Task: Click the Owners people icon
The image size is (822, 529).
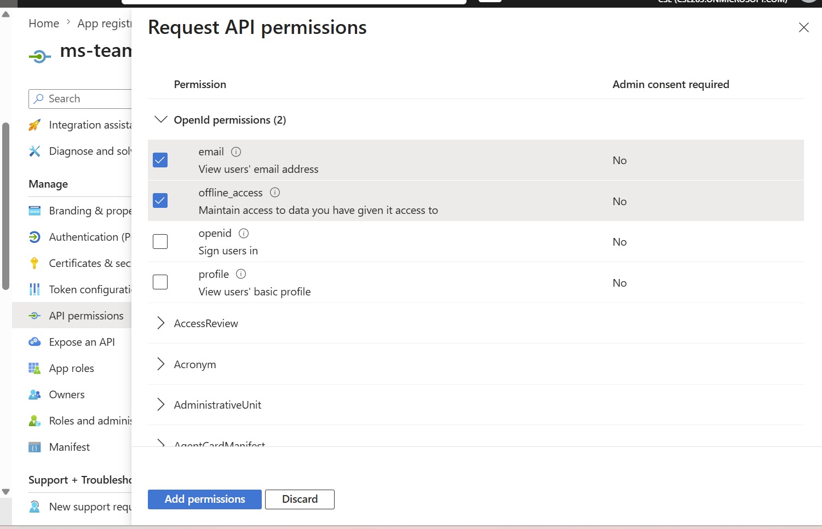Action: pos(35,394)
